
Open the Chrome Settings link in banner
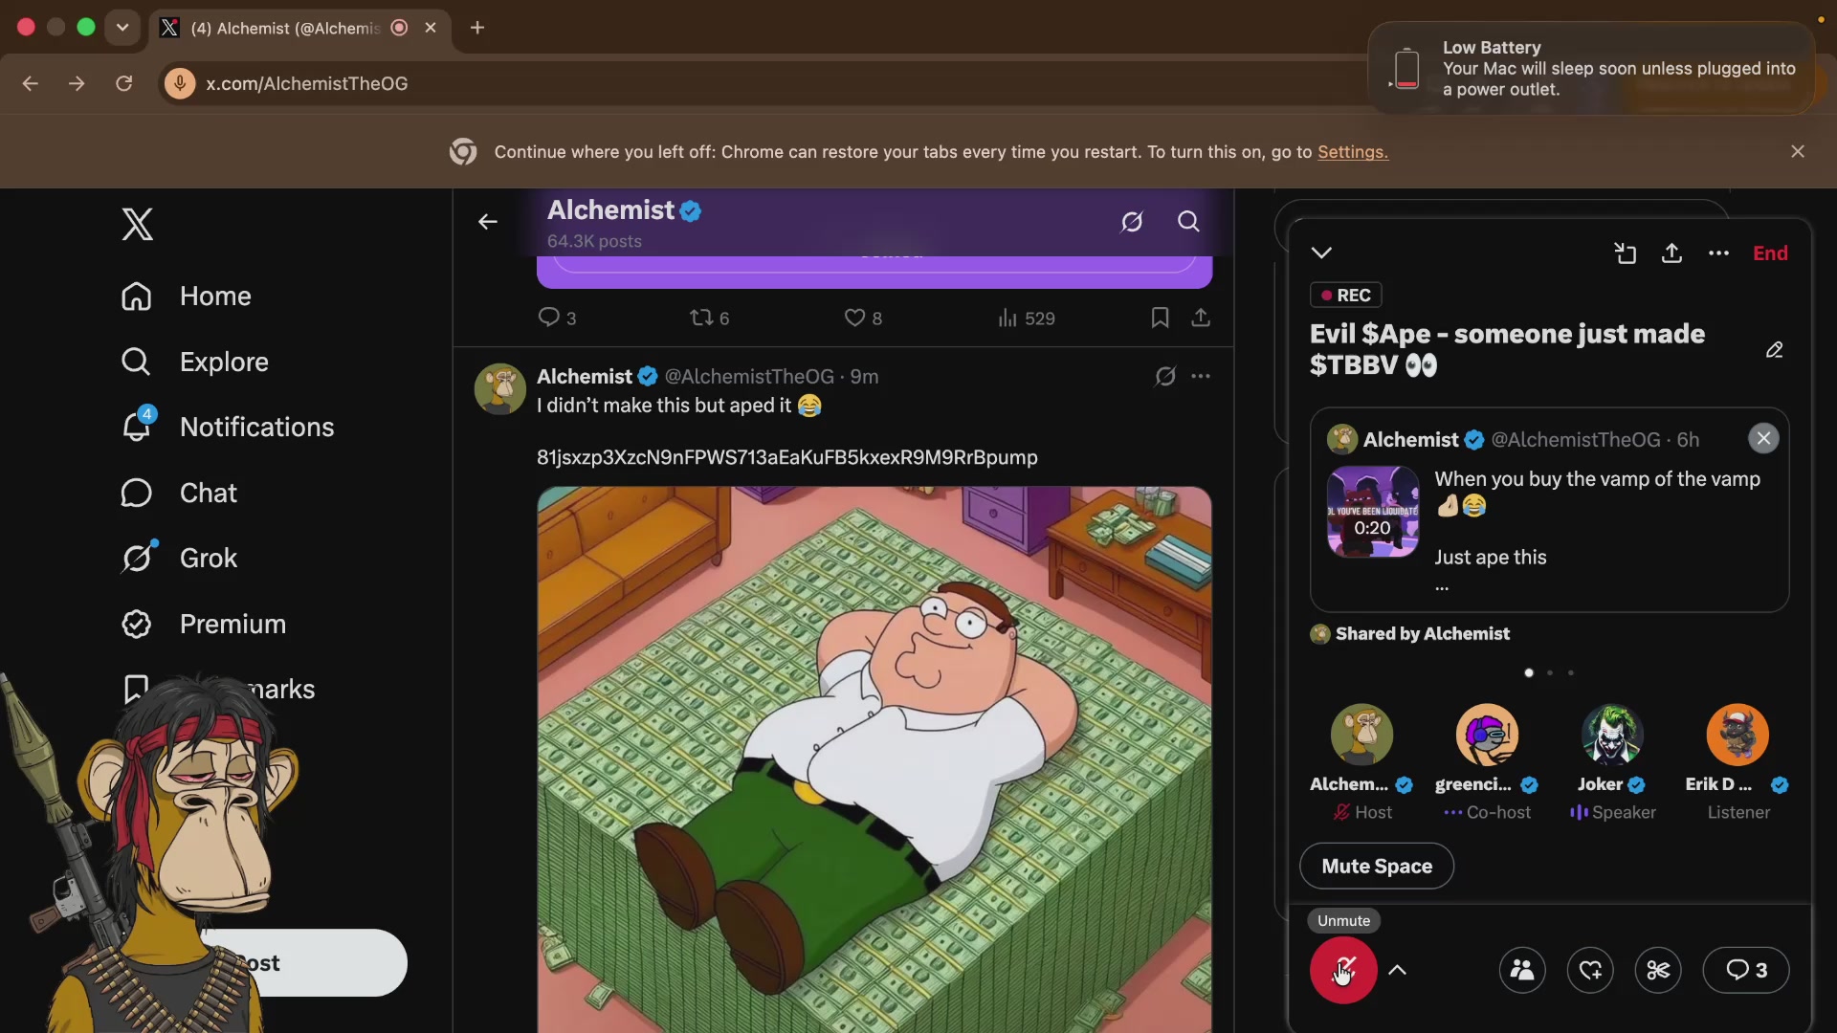pos(1352,152)
